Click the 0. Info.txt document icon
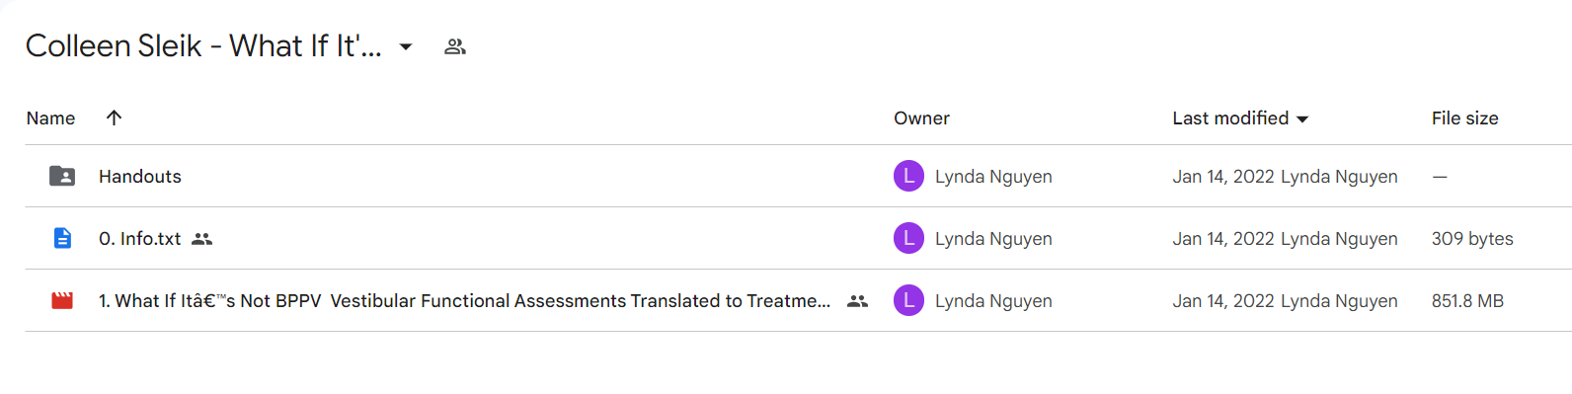 (x=62, y=238)
